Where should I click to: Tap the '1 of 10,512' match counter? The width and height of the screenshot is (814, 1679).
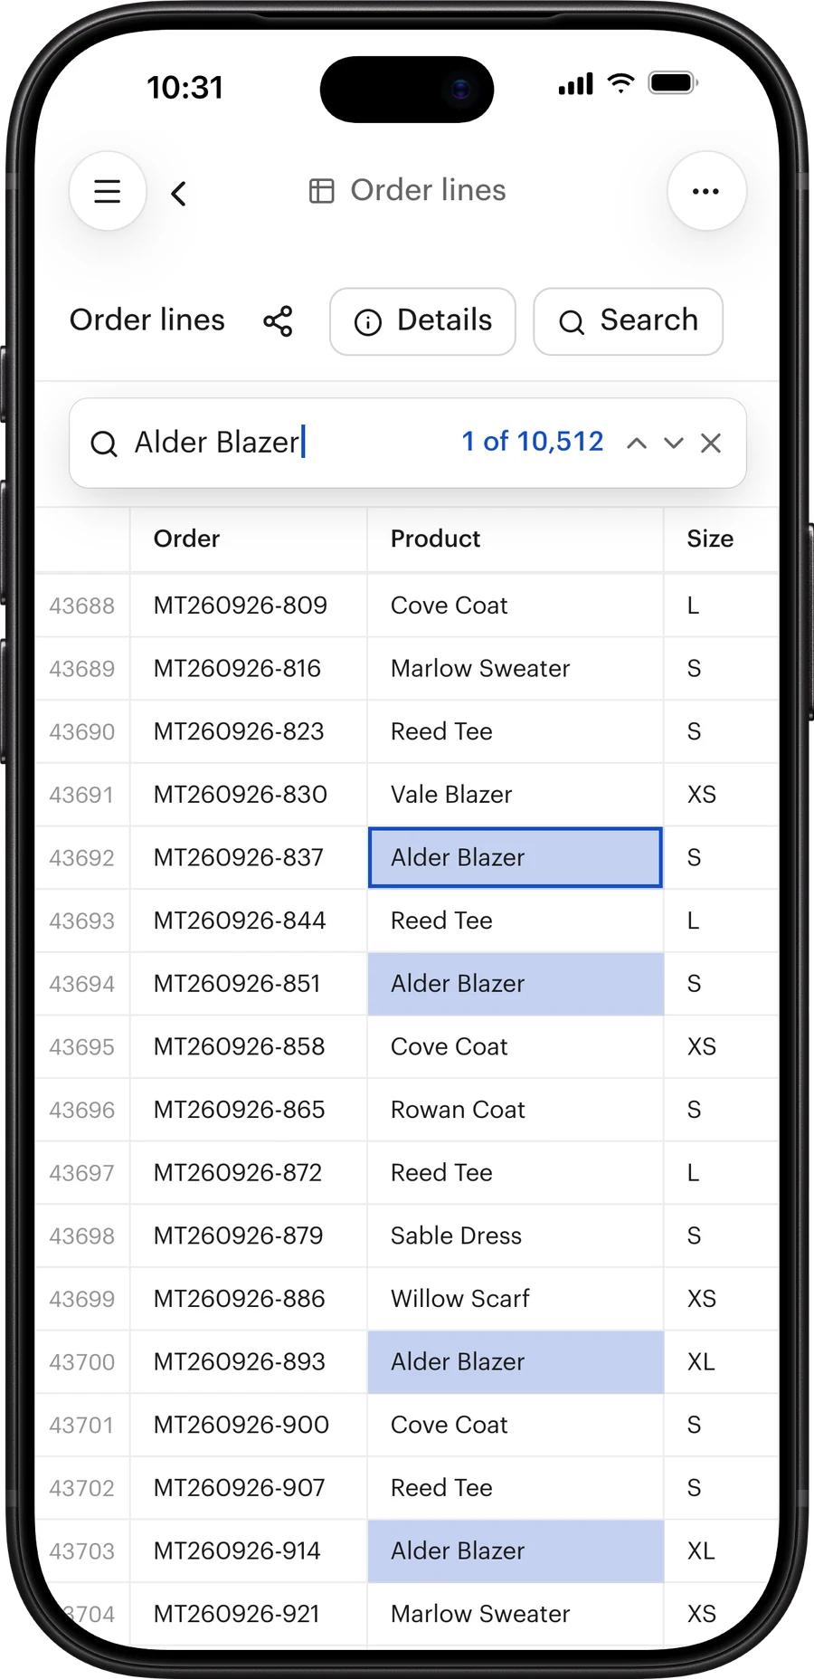point(533,442)
